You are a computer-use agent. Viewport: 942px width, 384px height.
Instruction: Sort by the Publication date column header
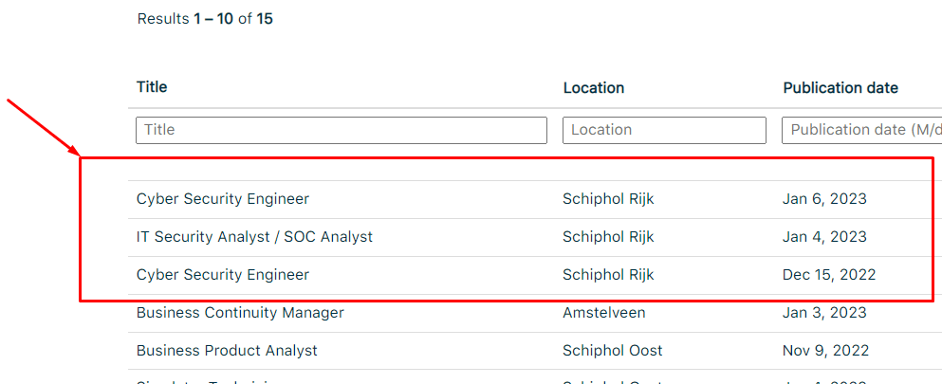click(840, 88)
